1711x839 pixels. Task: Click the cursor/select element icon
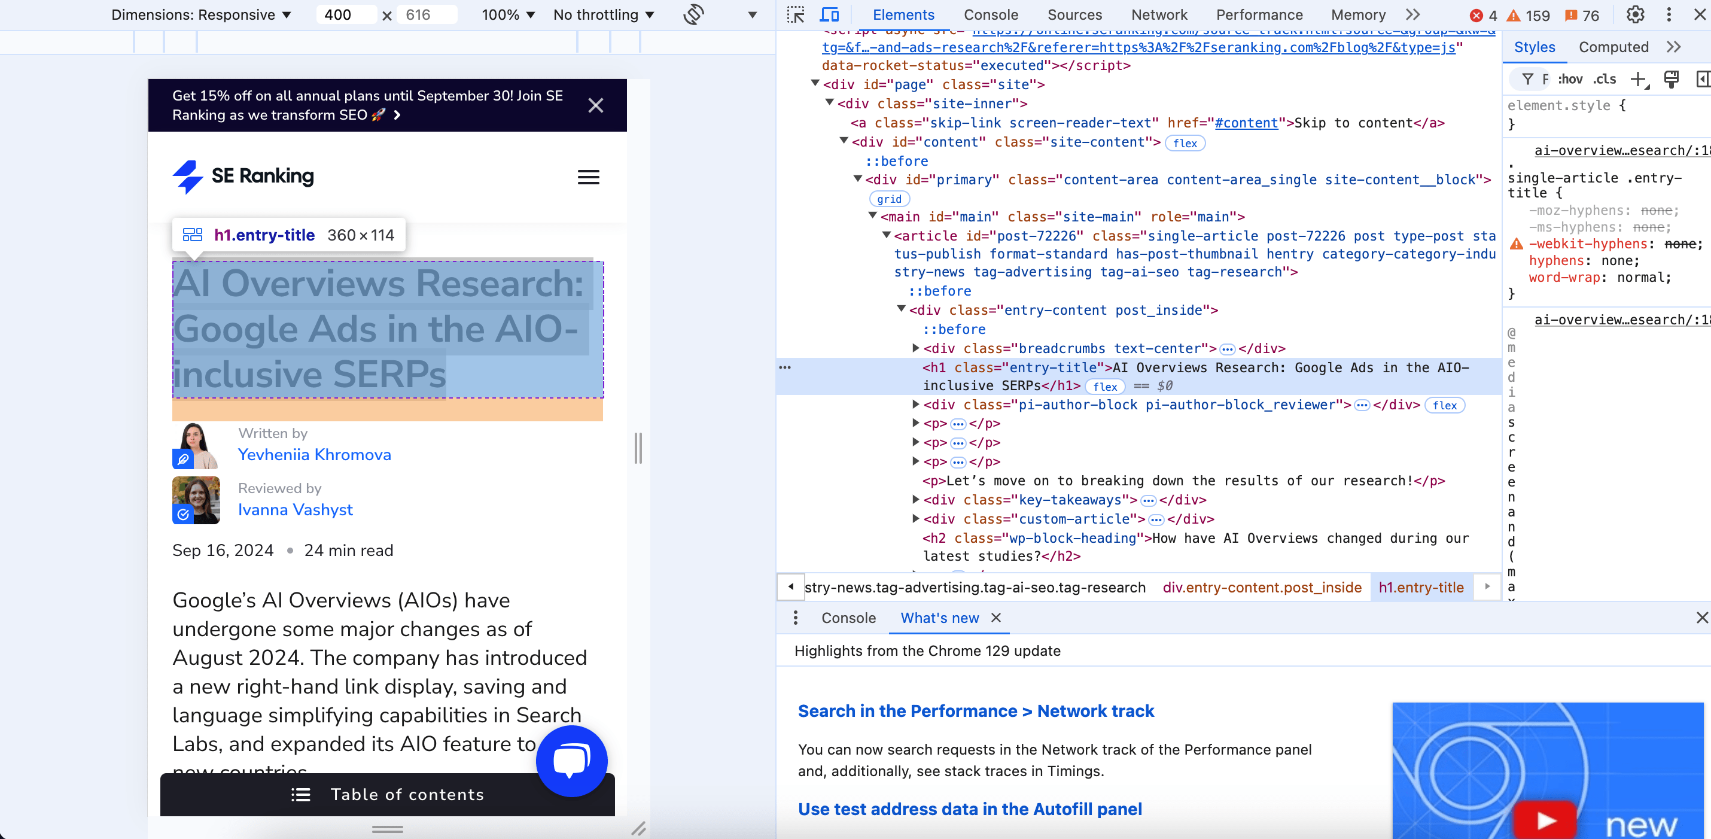click(796, 13)
